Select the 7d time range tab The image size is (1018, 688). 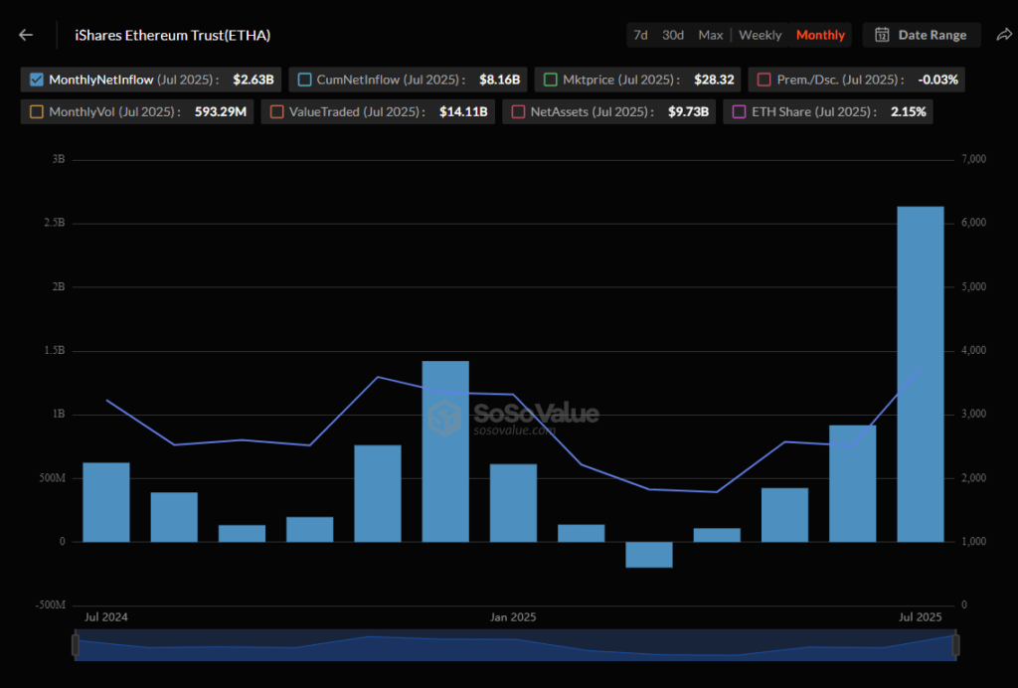[640, 35]
